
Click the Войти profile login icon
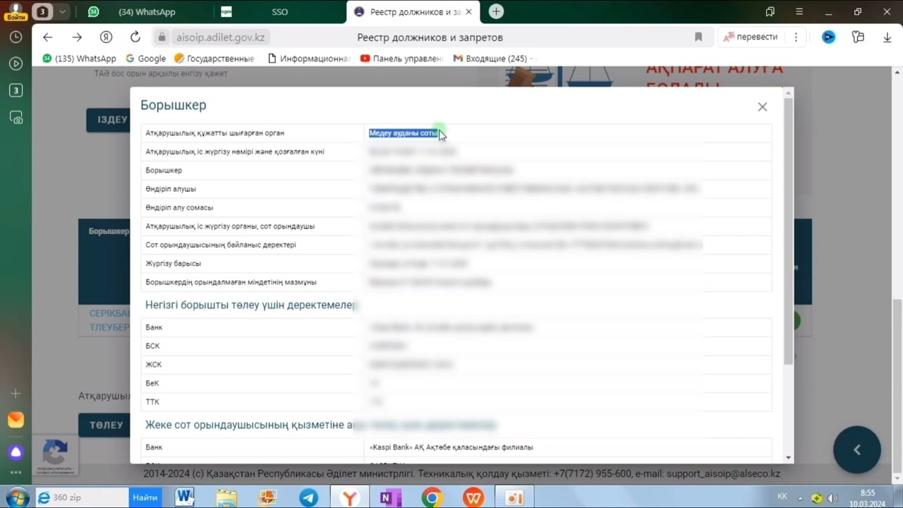click(x=15, y=12)
